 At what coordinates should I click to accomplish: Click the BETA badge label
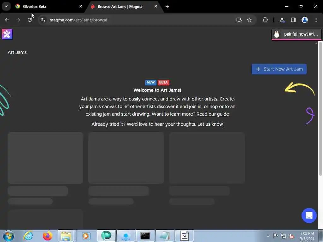point(163,82)
